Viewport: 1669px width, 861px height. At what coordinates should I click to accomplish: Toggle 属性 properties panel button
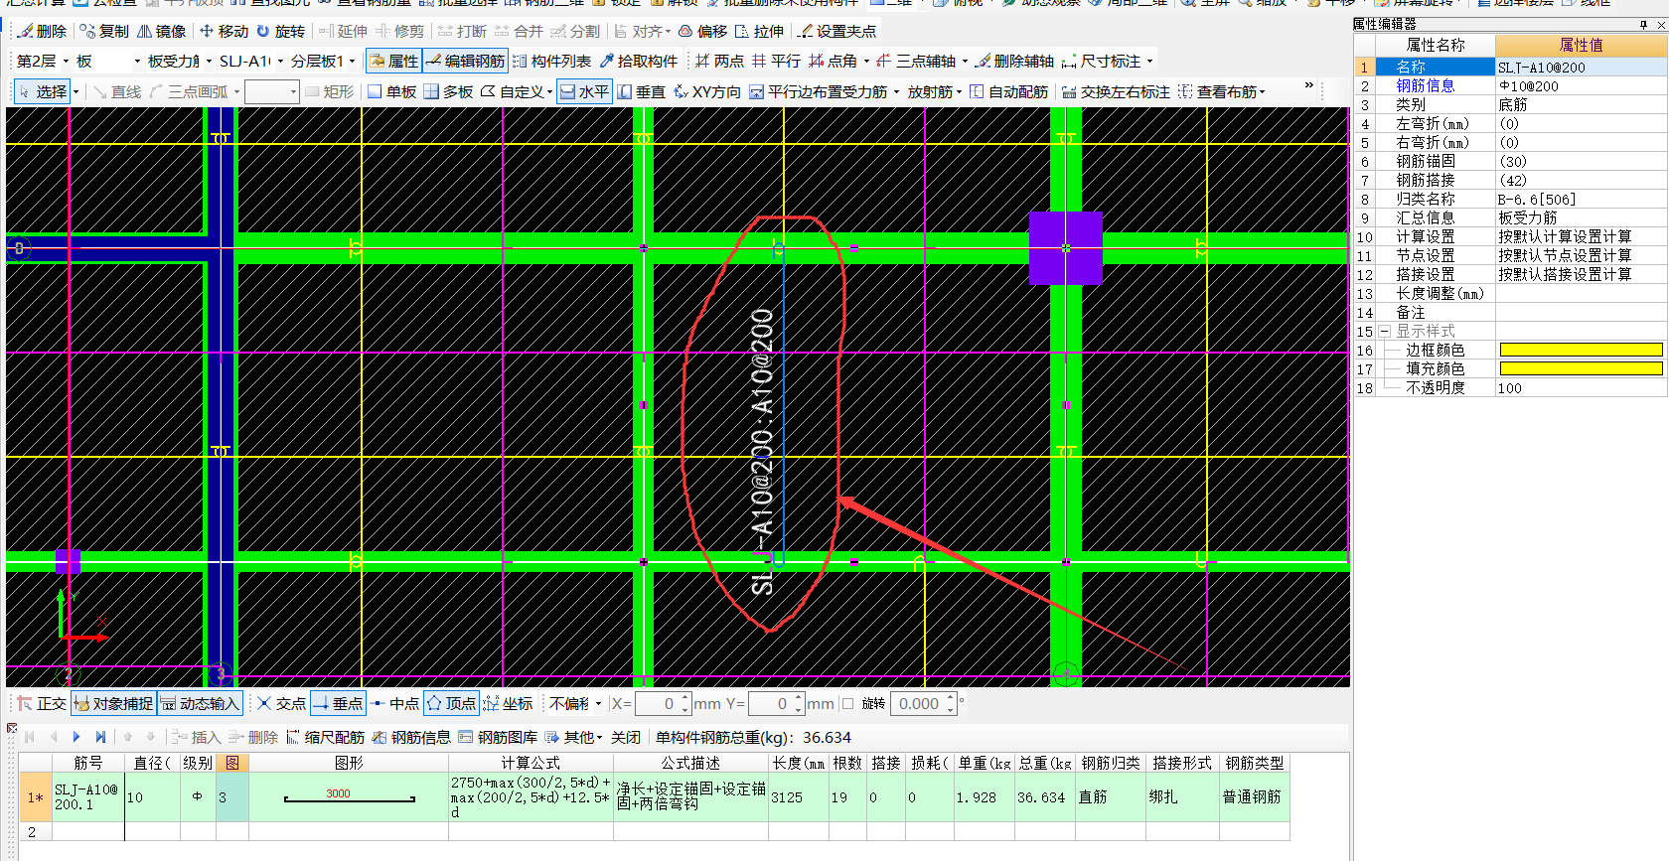(x=394, y=61)
